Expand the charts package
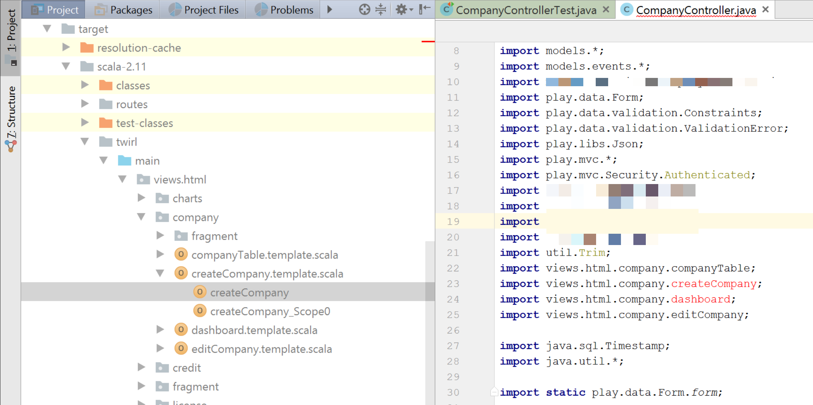The height and width of the screenshot is (405, 813). tap(141, 198)
